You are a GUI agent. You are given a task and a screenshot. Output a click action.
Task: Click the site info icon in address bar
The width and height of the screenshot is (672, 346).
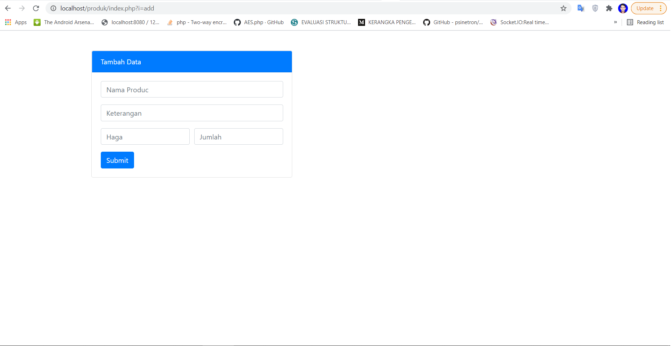tap(53, 8)
